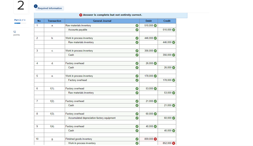The height and width of the screenshot is (146, 253).
Task: Select 'Work in process inventory' in transaction c
Action: pos(102,51)
